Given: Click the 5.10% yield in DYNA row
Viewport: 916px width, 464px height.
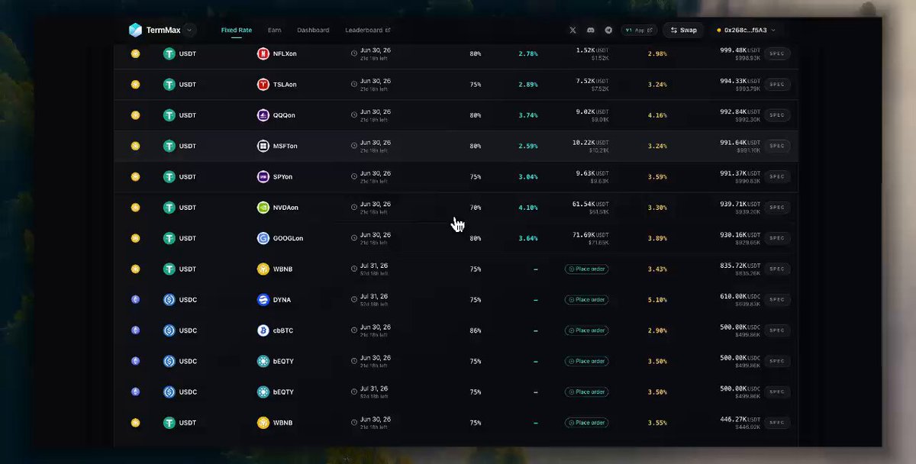Looking at the screenshot, I should [x=657, y=300].
